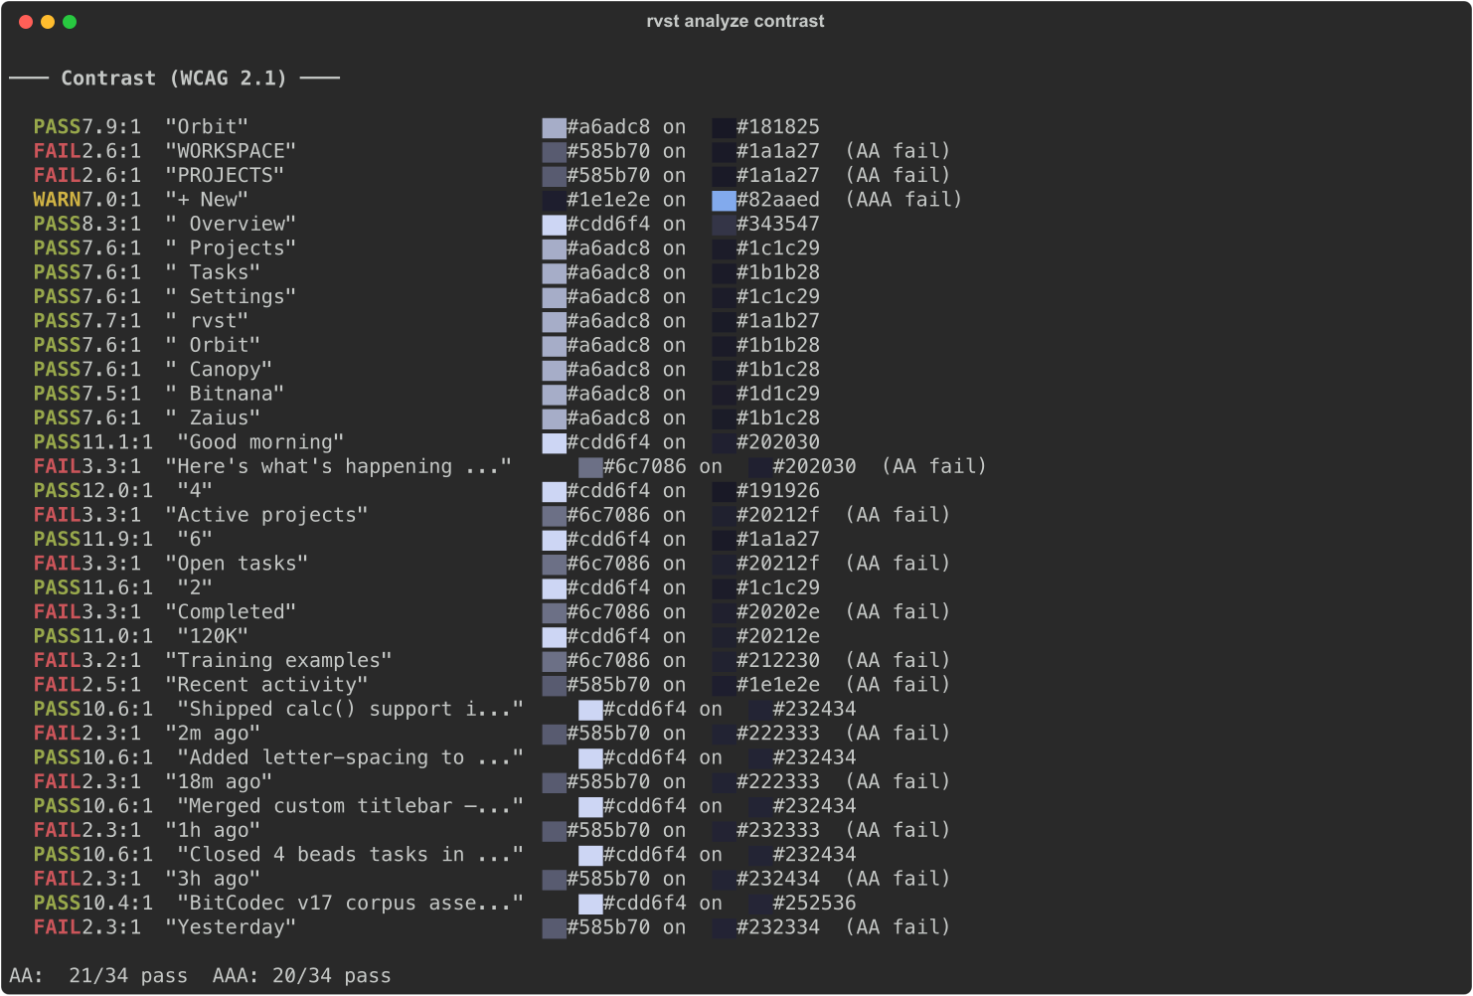Image resolution: width=1473 pixels, height=996 pixels.
Task: Click the hex value "#252536"
Action: coord(814,904)
